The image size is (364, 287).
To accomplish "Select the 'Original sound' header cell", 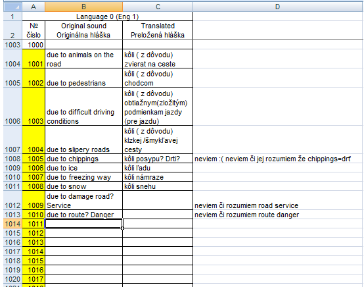I will [83, 30].
